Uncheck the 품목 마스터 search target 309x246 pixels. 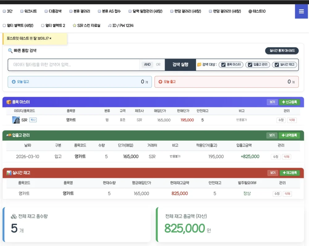pos(223,65)
